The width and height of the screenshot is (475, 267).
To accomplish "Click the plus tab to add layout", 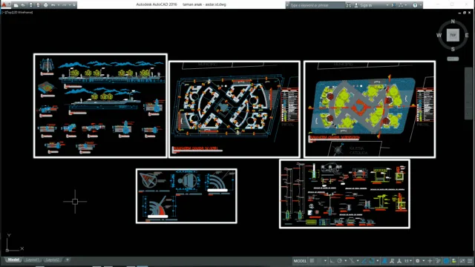I will pyautogui.click(x=68, y=260).
